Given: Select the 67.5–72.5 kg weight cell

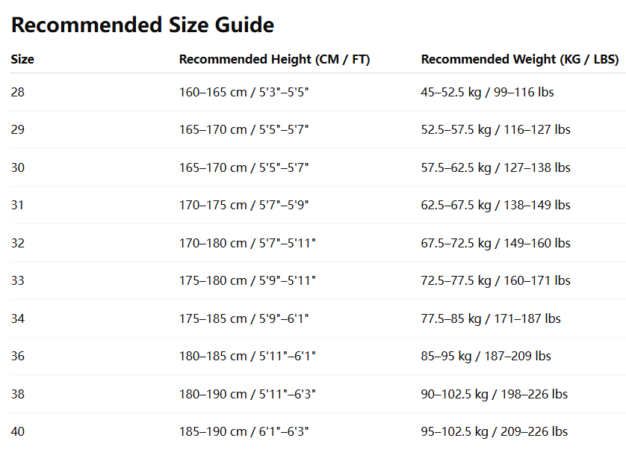Looking at the screenshot, I should 495,243.
